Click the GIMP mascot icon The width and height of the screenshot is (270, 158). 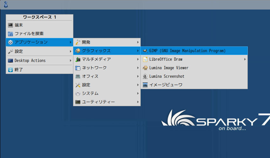coord(145,51)
